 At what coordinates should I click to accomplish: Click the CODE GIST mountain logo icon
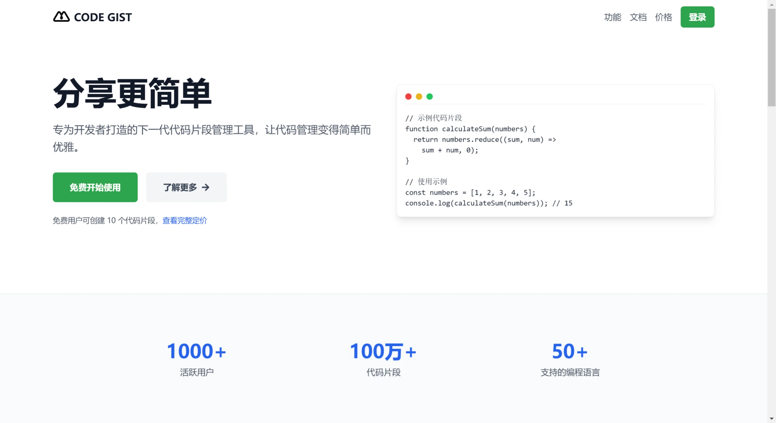pos(61,17)
